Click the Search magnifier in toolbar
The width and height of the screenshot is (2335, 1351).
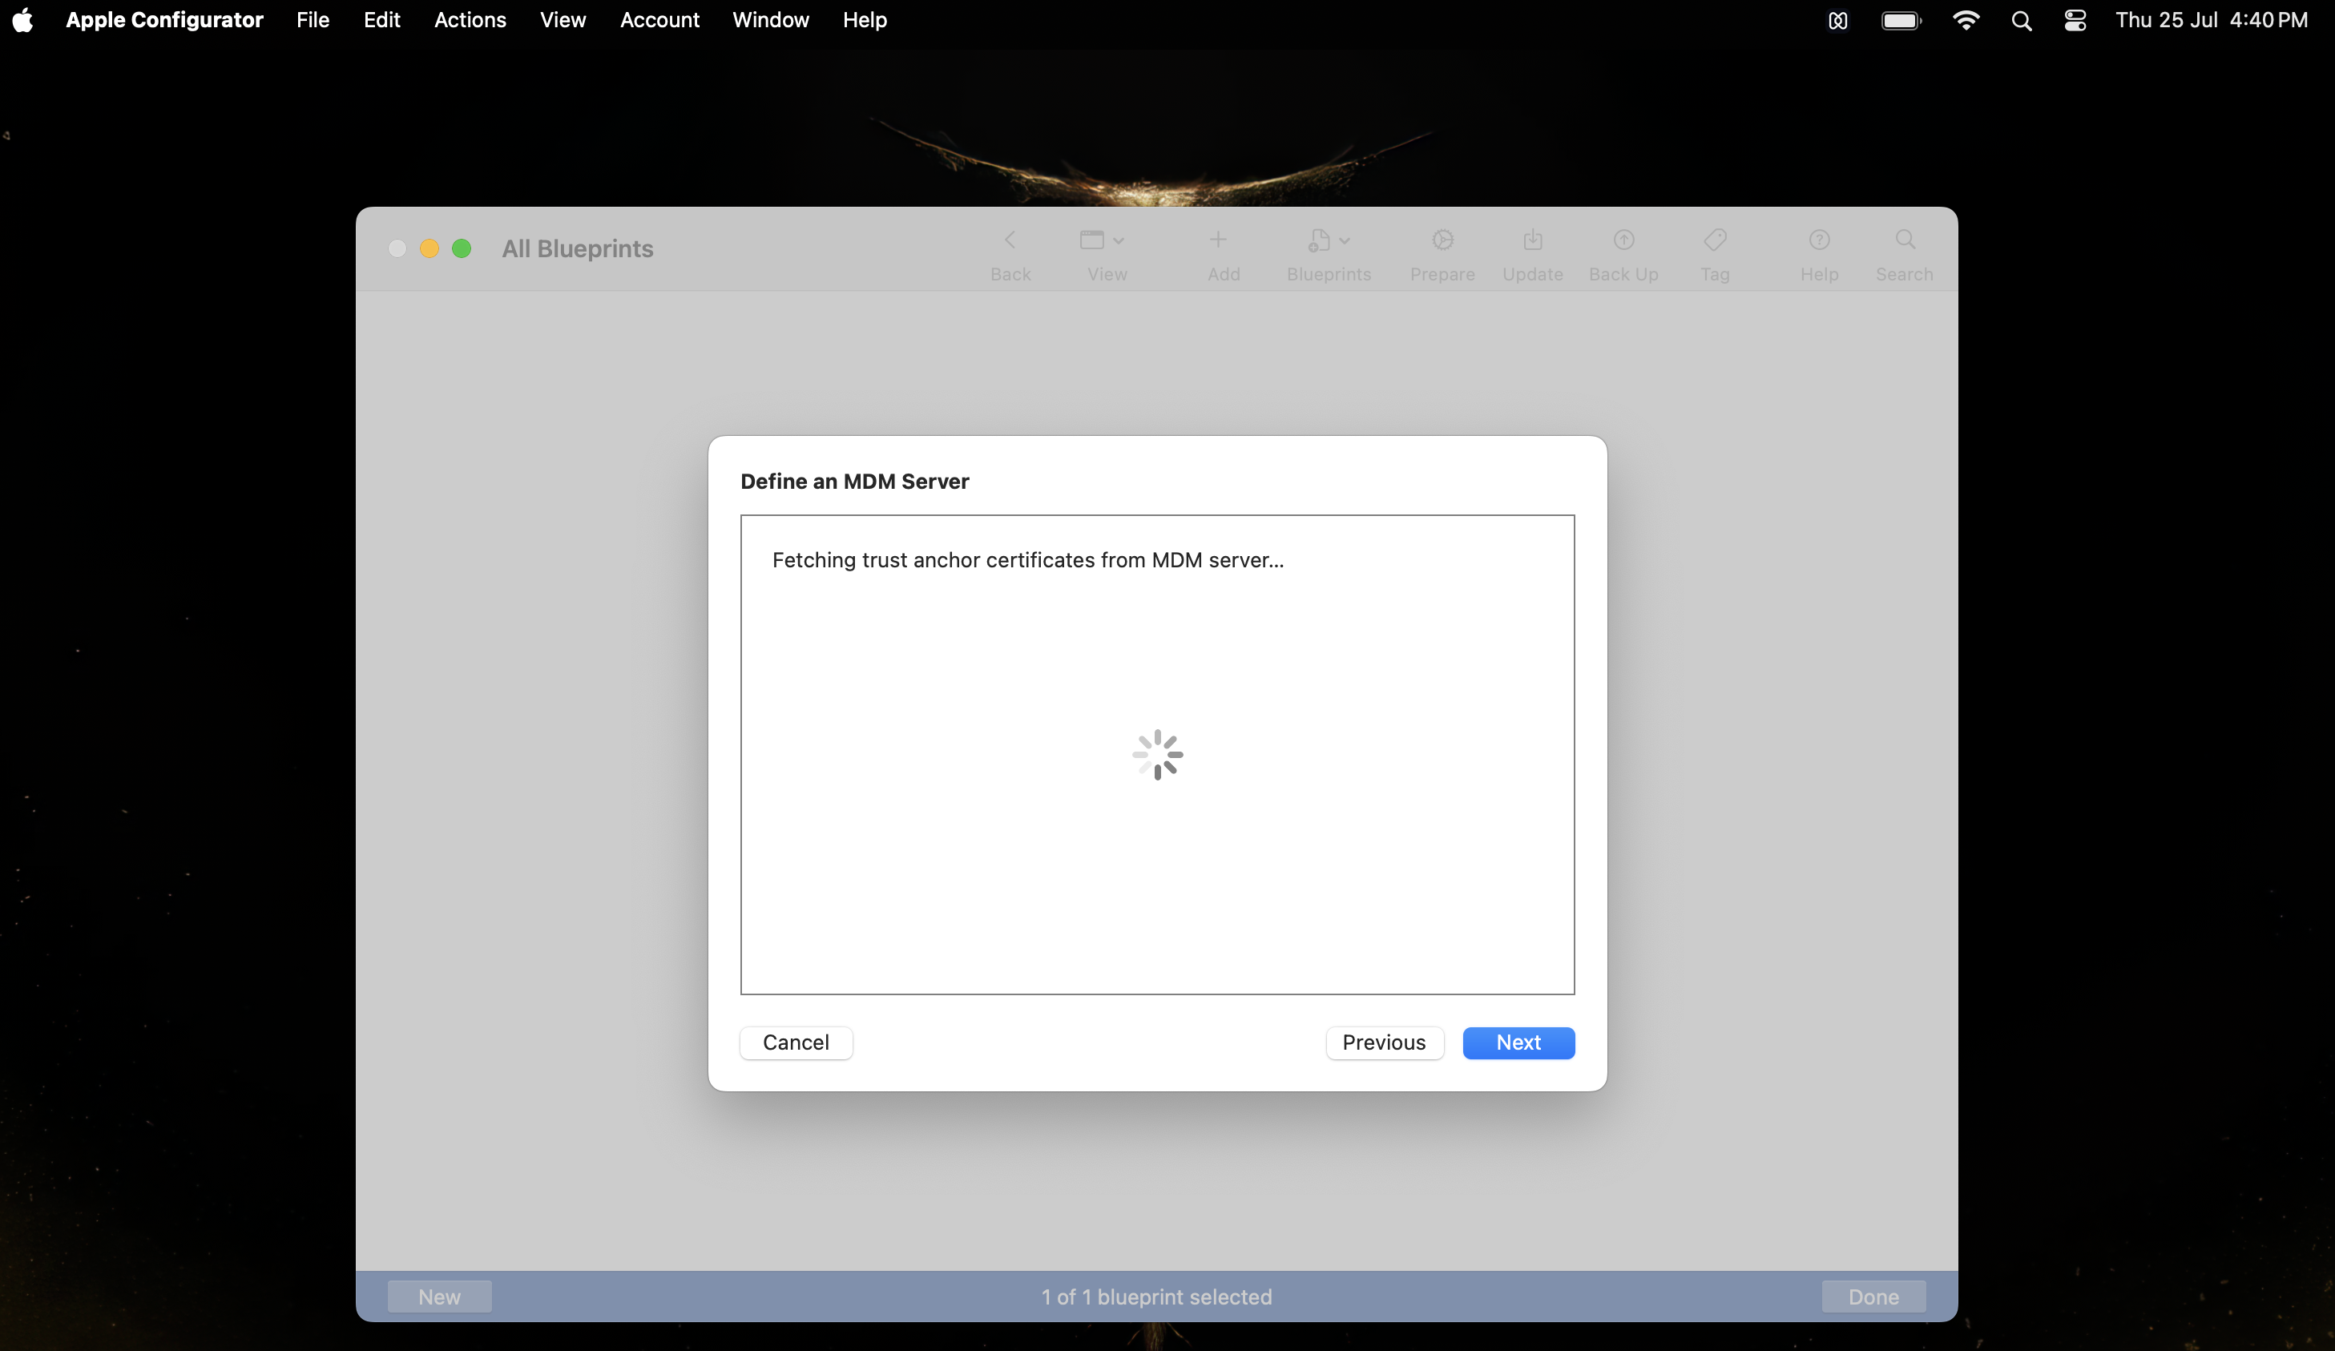[1905, 240]
